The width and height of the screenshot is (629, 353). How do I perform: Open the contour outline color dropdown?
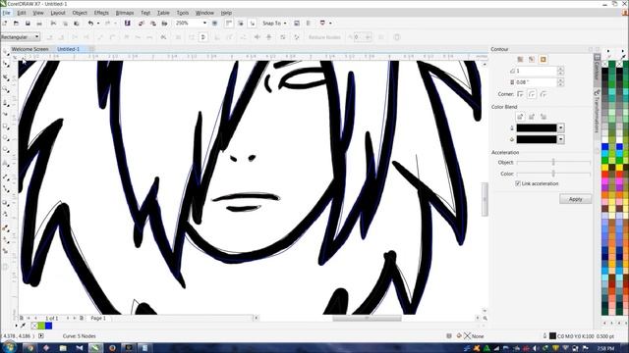point(561,128)
